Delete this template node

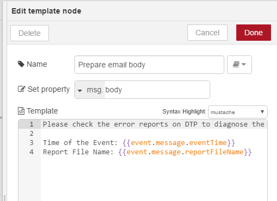(29, 33)
